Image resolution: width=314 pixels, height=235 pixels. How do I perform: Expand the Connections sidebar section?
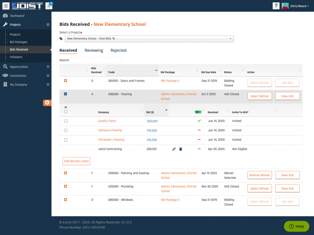[48, 75]
